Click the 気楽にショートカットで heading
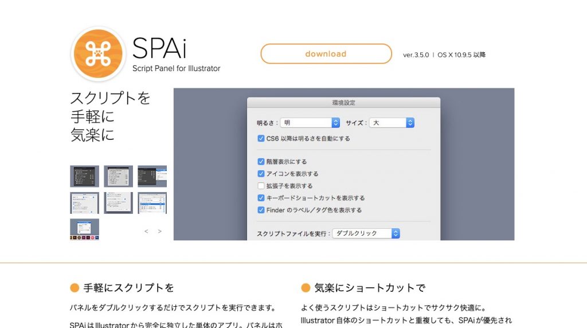 click(370, 287)
